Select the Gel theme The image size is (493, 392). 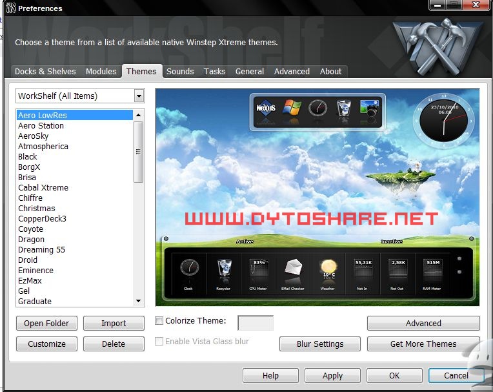click(75, 291)
